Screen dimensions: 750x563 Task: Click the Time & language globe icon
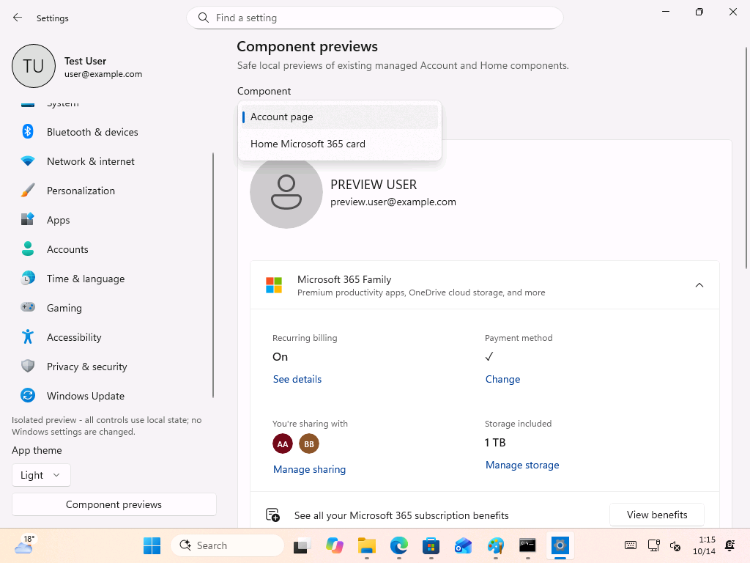(28, 278)
